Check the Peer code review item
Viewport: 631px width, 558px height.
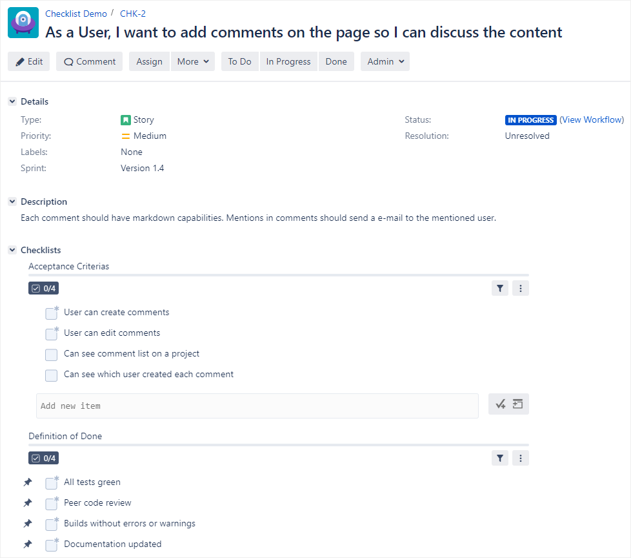[51, 503]
